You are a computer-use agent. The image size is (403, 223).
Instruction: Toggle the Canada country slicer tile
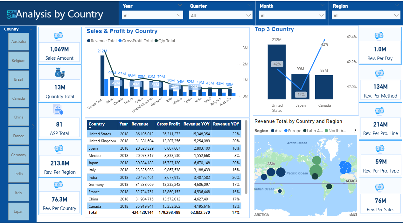click(x=18, y=98)
